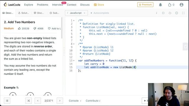
Task: Switch to the Submissions tab
Action: [54, 13]
